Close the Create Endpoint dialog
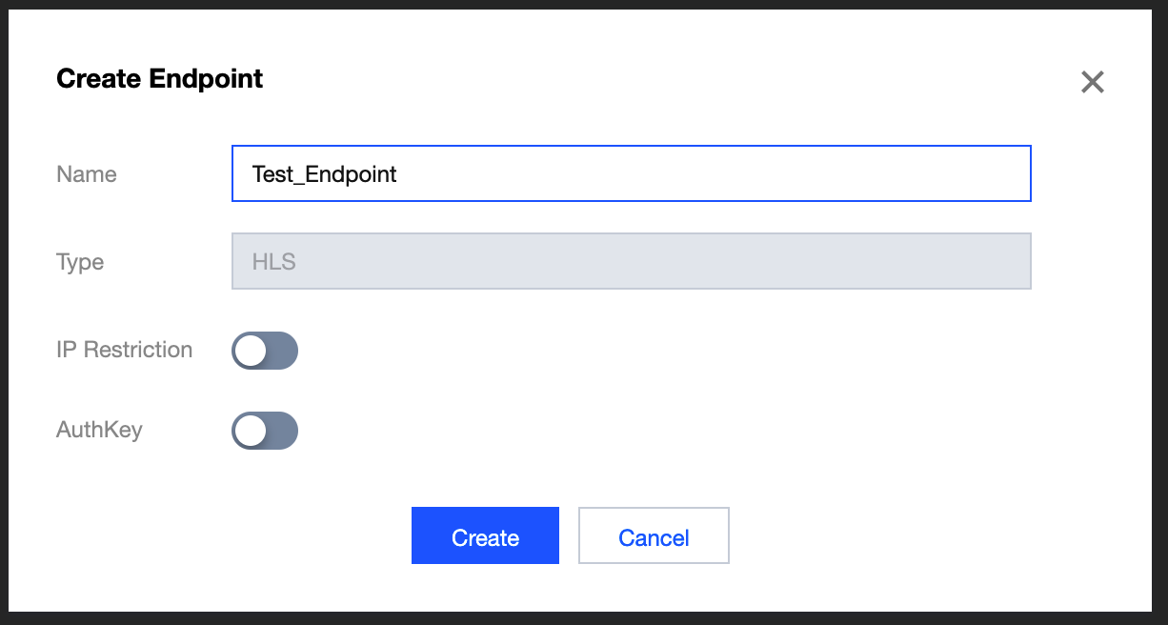Viewport: 1168px width, 625px height. tap(1092, 82)
